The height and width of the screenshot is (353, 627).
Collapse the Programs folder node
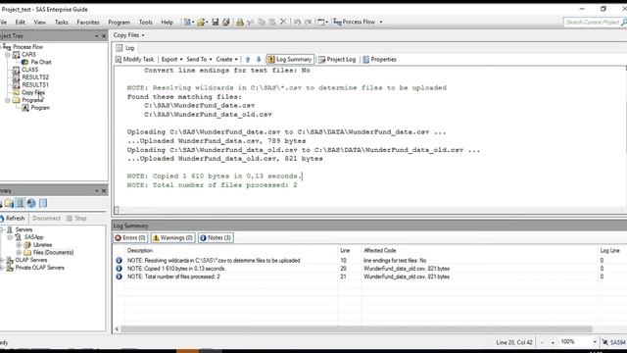pos(8,100)
